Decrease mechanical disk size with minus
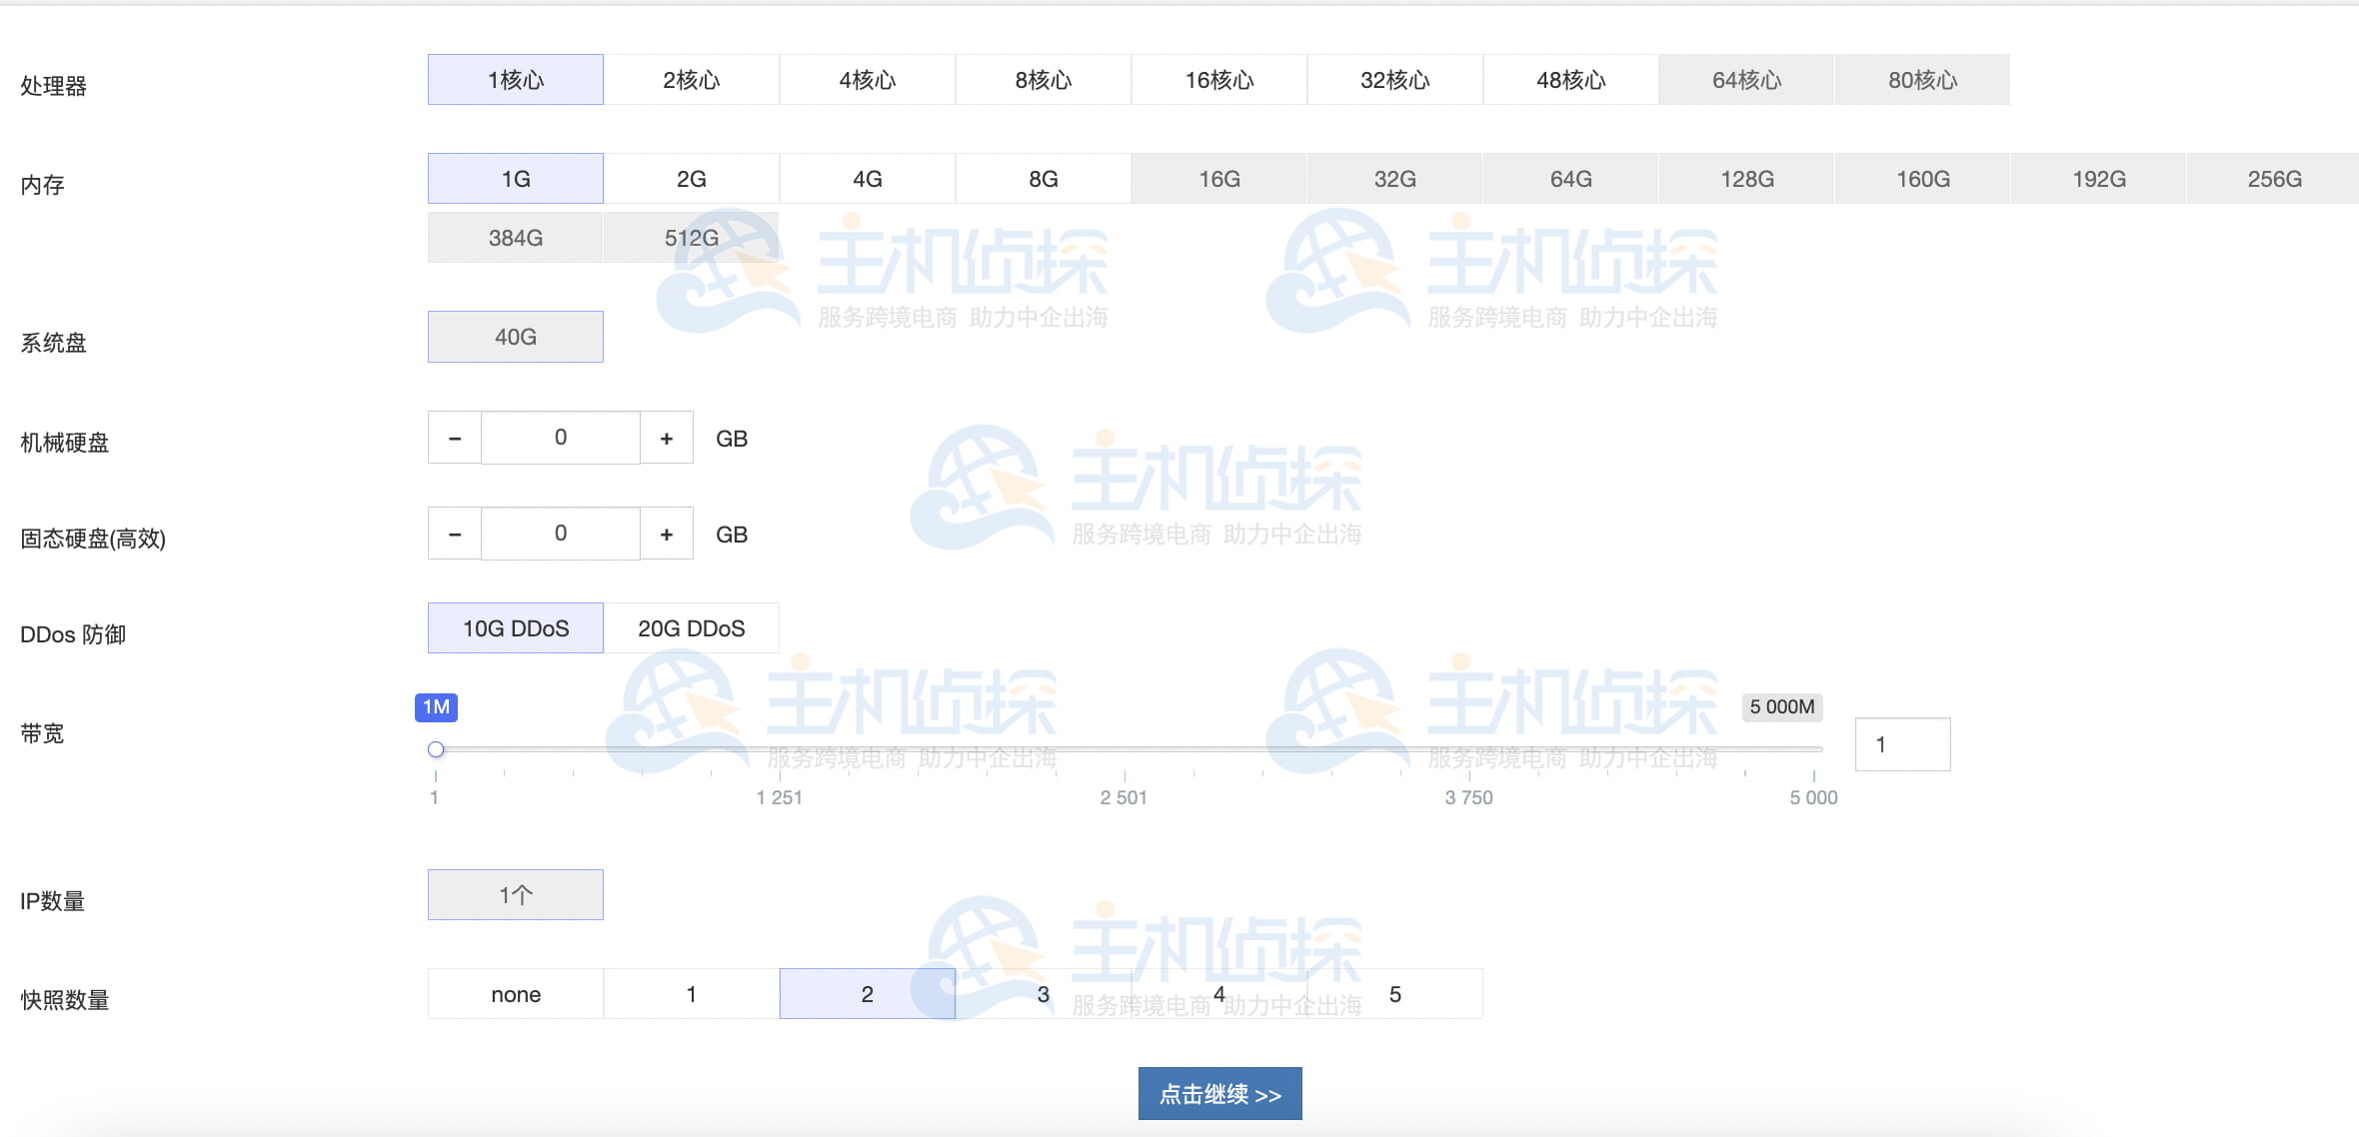This screenshot has height=1137, width=2359. tap(455, 438)
